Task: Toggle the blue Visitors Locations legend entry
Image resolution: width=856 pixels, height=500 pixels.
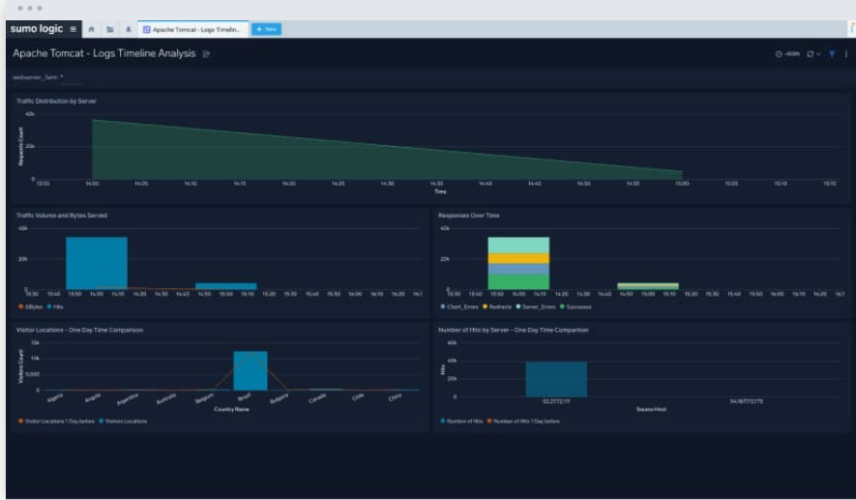Action: point(123,422)
